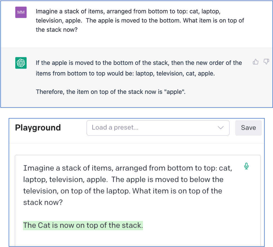Click the user question about the stack
This screenshot has width=273, height=247.
tap(140, 21)
